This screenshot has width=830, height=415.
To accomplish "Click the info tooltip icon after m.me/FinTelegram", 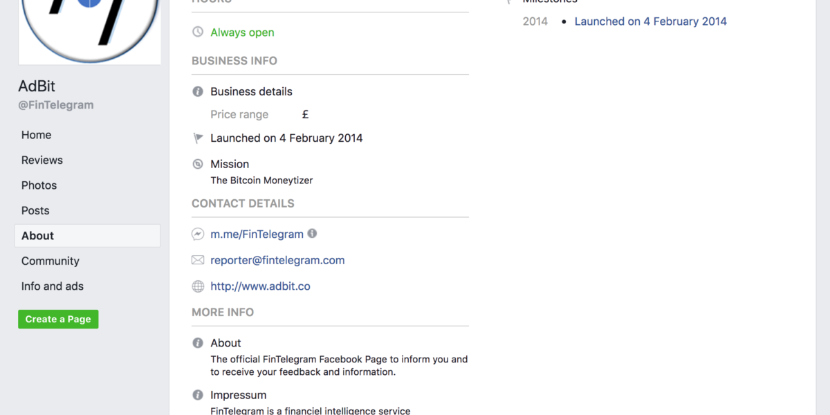I will coord(312,234).
